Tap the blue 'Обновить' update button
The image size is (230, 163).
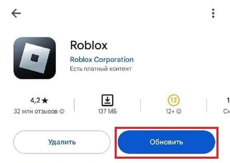166,142
